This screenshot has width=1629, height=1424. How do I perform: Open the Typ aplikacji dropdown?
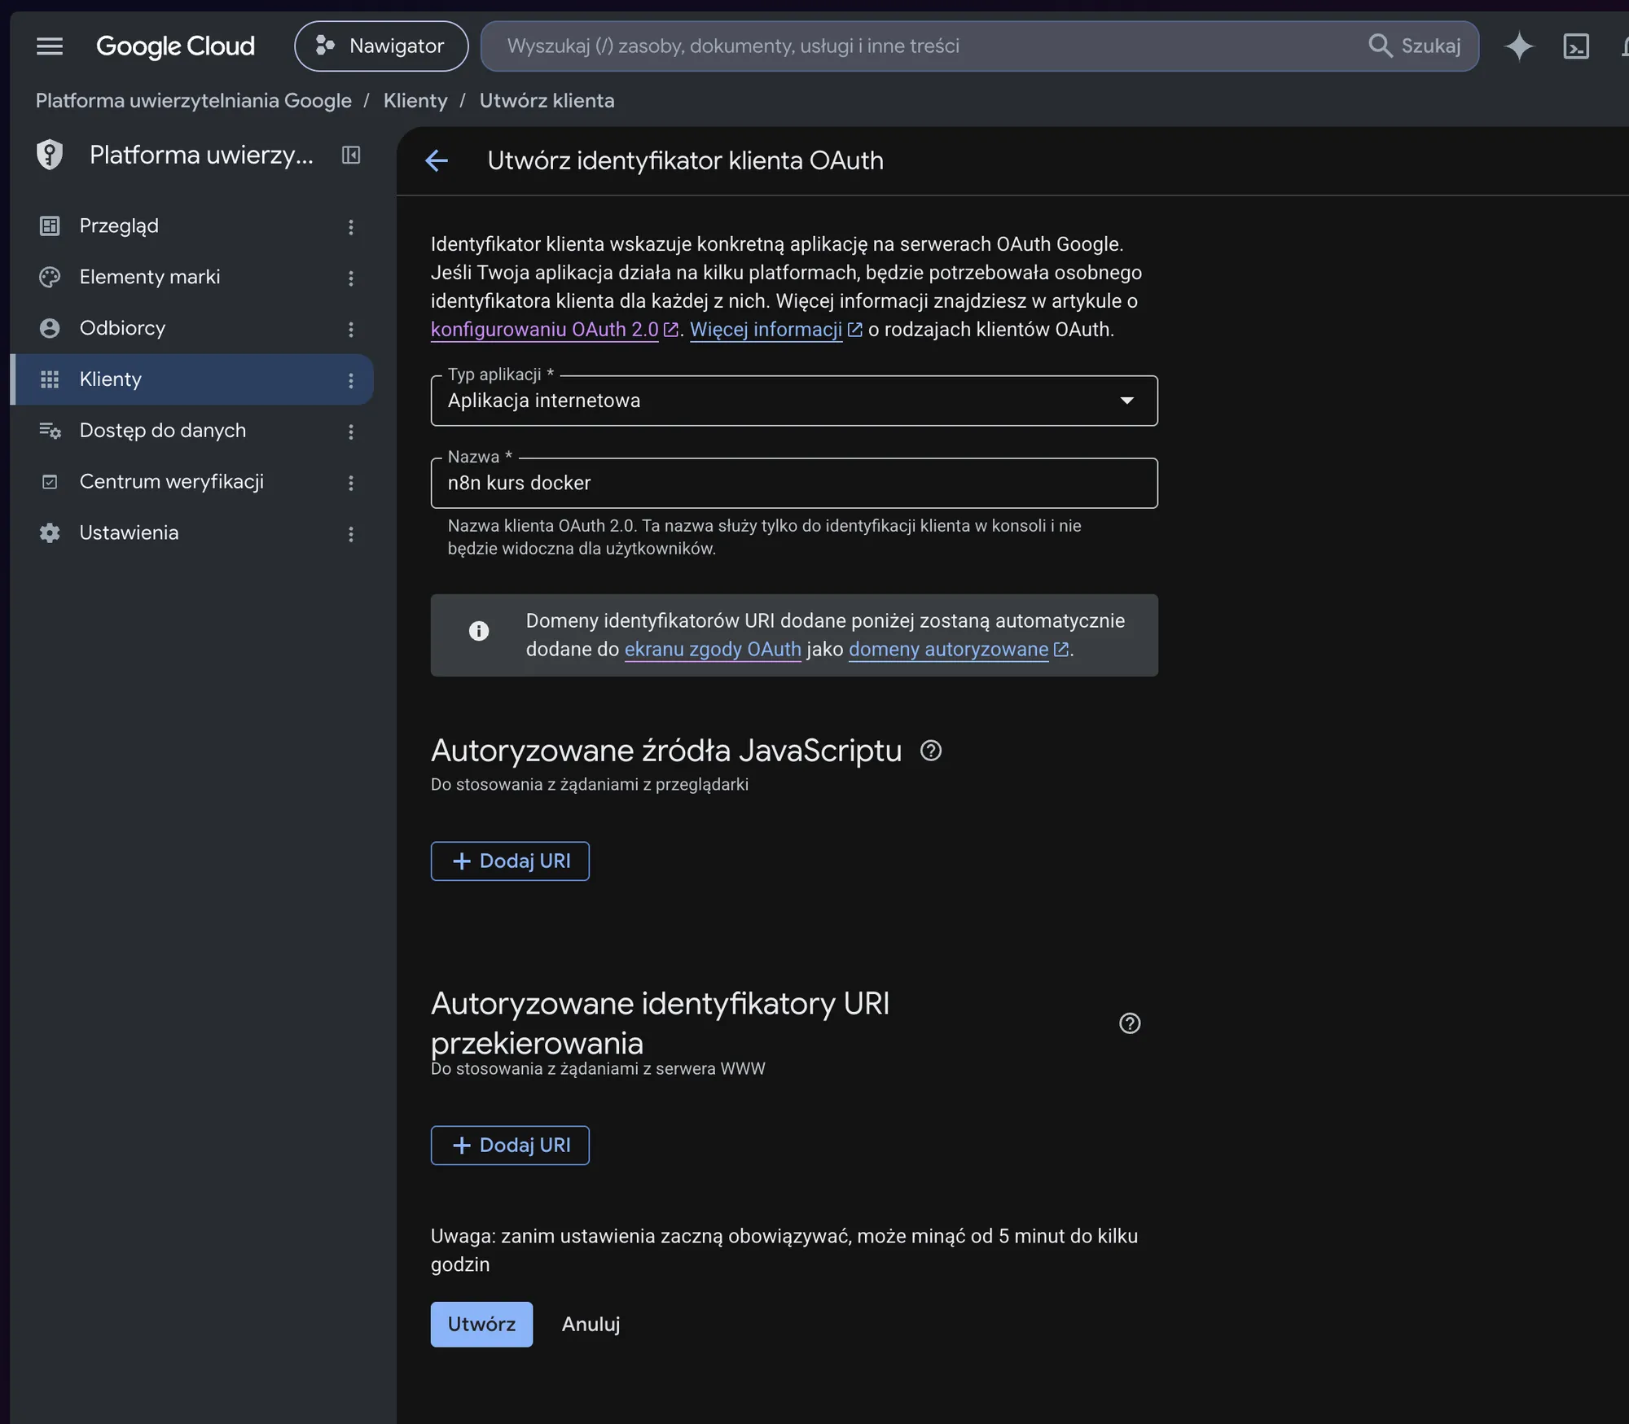point(794,401)
